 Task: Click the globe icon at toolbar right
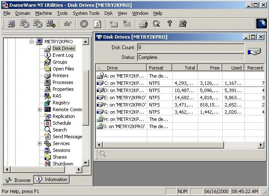pos(261,24)
